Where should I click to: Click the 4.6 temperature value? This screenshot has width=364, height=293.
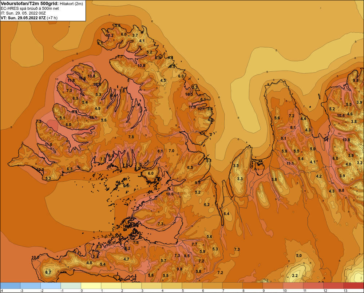[350, 114]
